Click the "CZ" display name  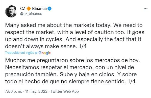(x=23, y=9)
